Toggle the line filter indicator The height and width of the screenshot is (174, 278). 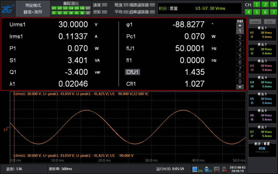click(152, 5)
